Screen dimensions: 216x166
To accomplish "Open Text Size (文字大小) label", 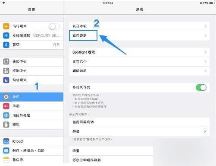I will point(79,61).
